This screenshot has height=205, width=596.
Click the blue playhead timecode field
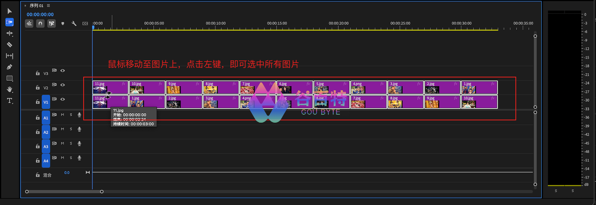pos(40,14)
